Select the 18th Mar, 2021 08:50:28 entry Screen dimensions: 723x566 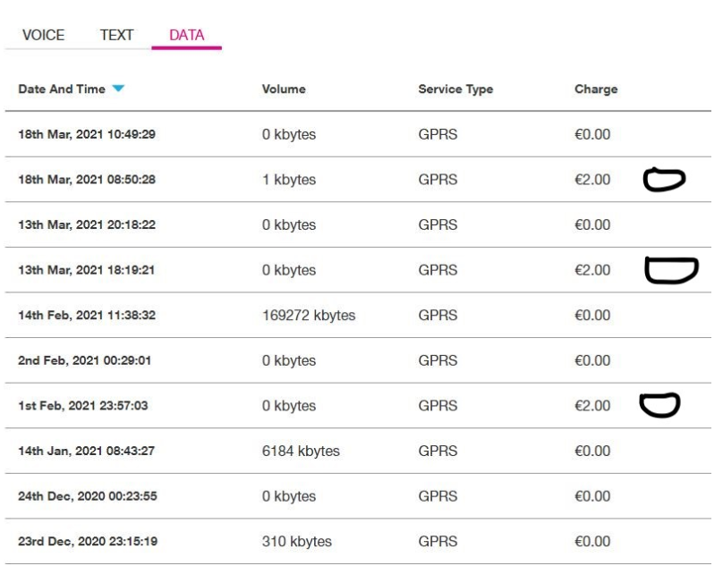(x=89, y=180)
